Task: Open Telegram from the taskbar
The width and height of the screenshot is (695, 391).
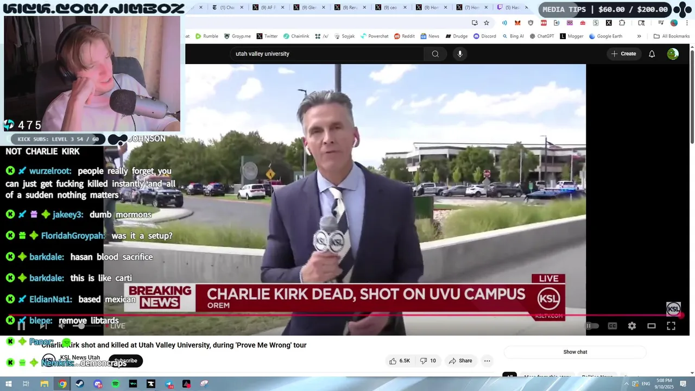Action: click(x=169, y=384)
